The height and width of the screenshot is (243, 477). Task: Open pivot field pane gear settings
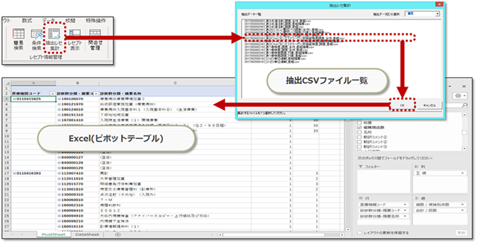coord(460,96)
